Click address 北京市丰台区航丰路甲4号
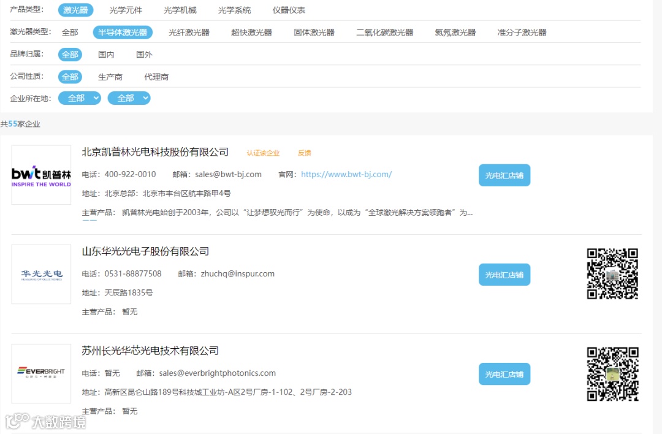The width and height of the screenshot is (662, 434). (x=186, y=193)
